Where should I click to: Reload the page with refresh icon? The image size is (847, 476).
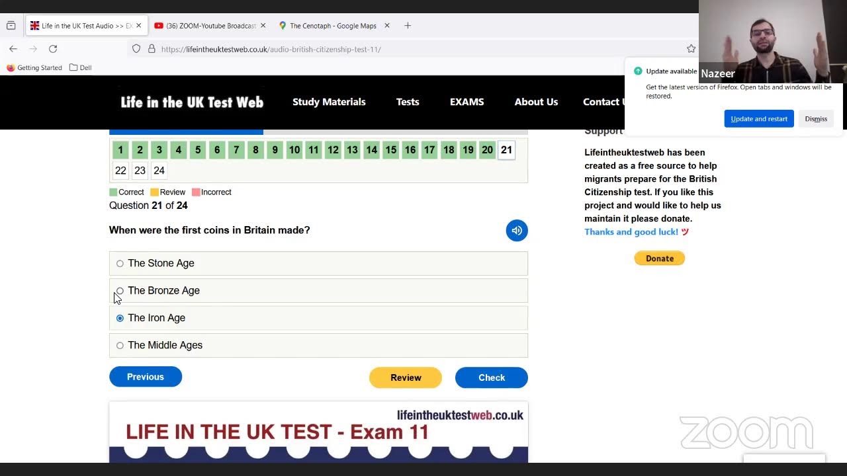53,49
